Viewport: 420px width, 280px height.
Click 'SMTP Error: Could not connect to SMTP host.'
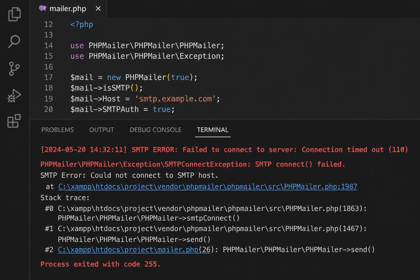click(129, 175)
